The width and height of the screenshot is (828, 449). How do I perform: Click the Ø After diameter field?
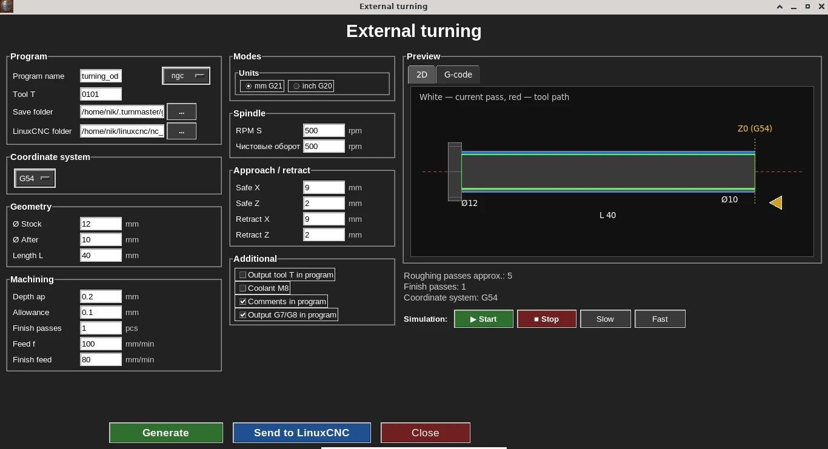click(x=101, y=239)
